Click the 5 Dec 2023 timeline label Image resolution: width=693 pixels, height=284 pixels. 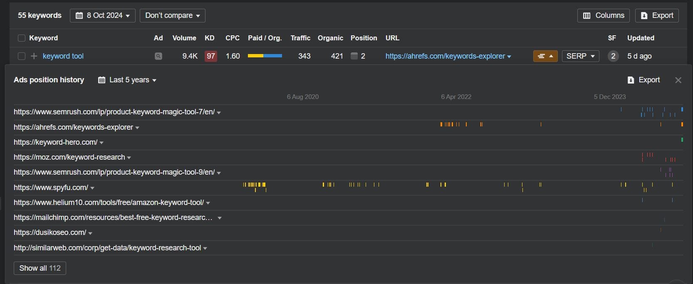pyautogui.click(x=610, y=97)
